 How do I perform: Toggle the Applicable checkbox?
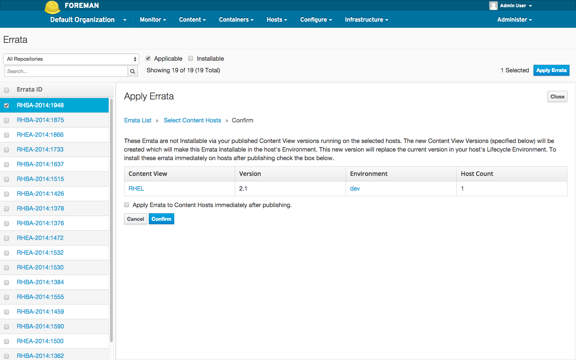tap(148, 58)
